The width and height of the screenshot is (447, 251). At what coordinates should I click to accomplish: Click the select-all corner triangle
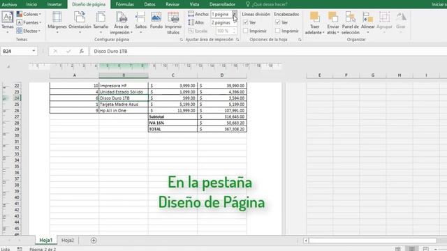coord(8,66)
